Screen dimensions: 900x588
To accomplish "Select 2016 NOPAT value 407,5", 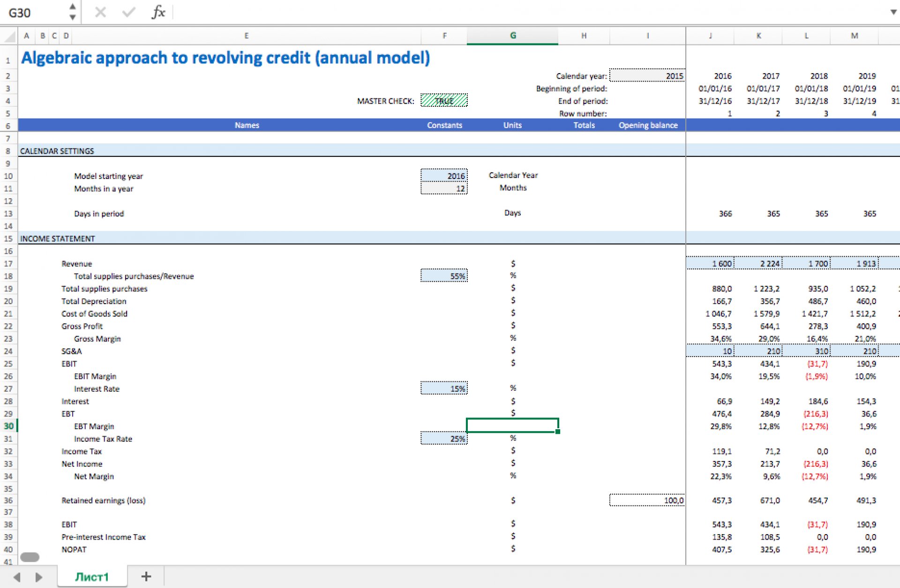I will pyautogui.click(x=722, y=549).
